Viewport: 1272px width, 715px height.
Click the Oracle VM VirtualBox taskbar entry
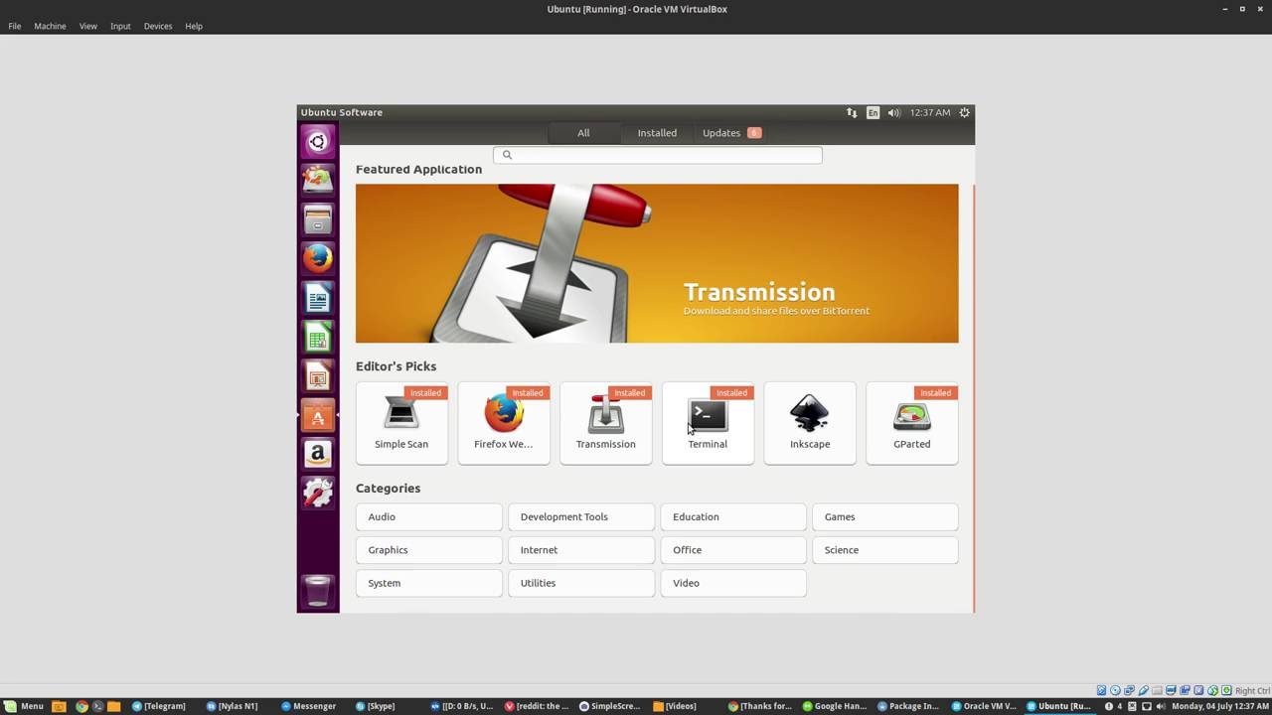984,706
